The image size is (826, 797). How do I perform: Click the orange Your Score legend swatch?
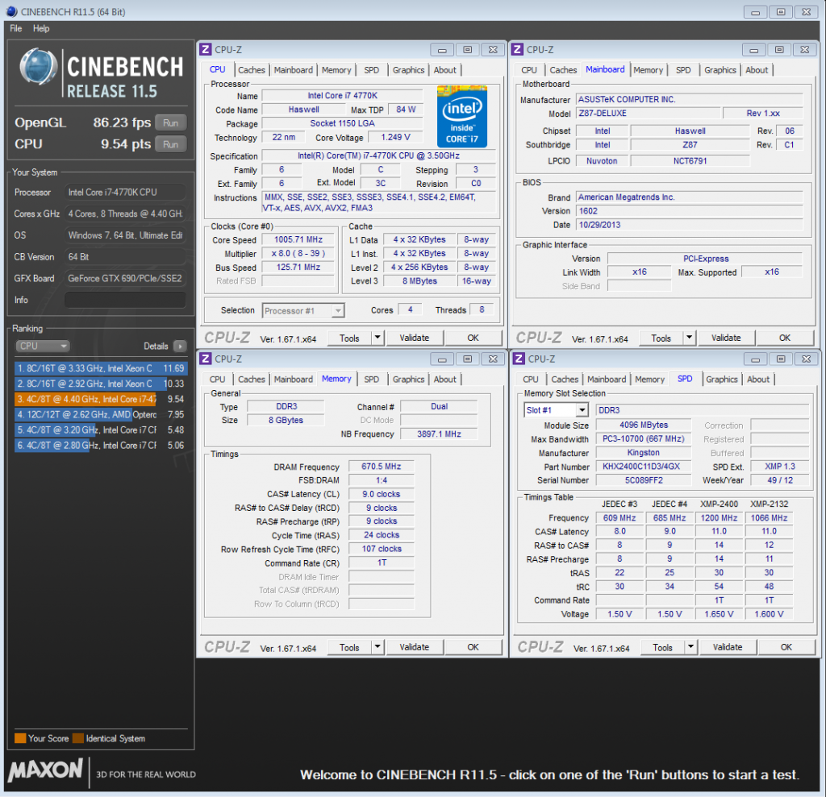(20, 738)
